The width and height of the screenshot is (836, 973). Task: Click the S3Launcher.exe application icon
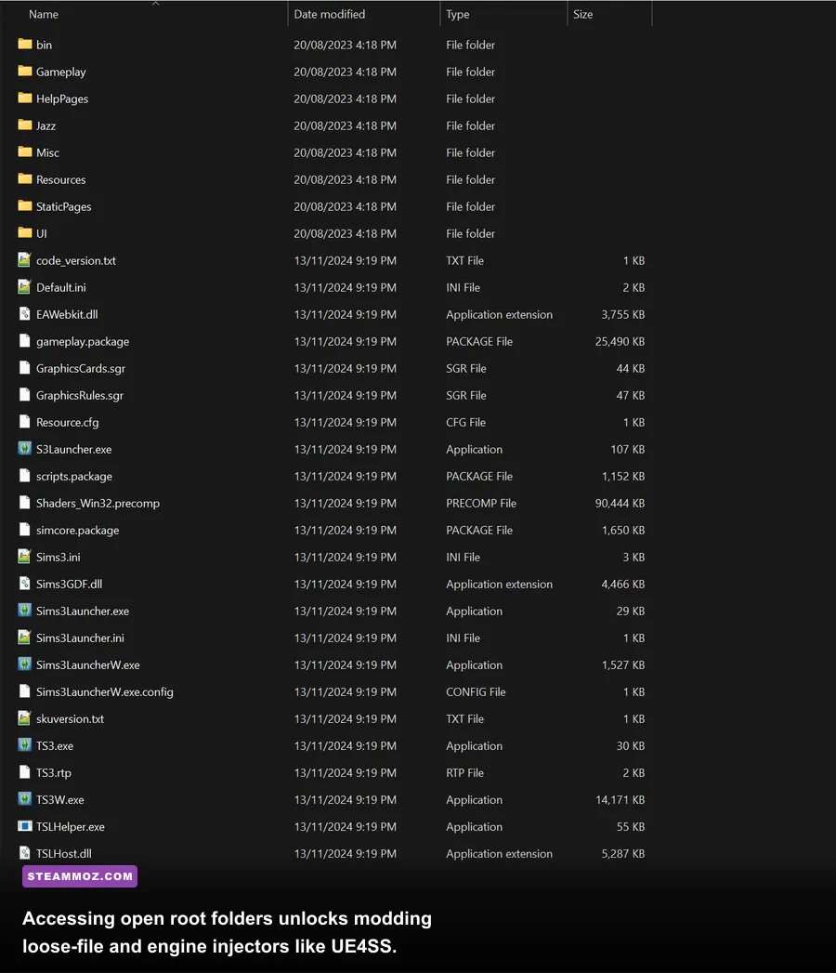pos(24,449)
